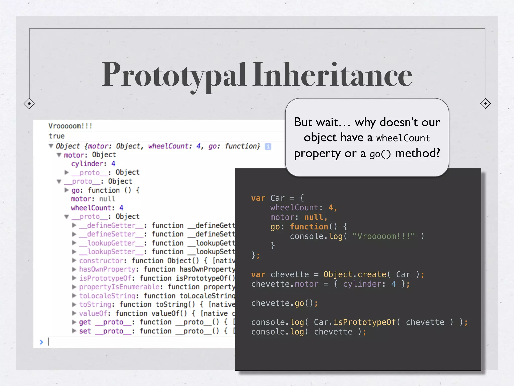Click the blue info icon beside Object summary
This screenshot has height=386, width=514.
pyautogui.click(x=268, y=146)
